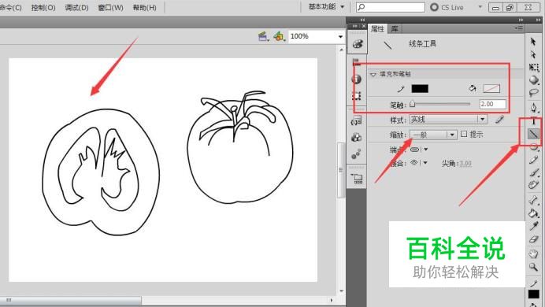This screenshot has width=545, height=307.
Task: Open the Code Snippets panel icon
Action: (x=356, y=120)
